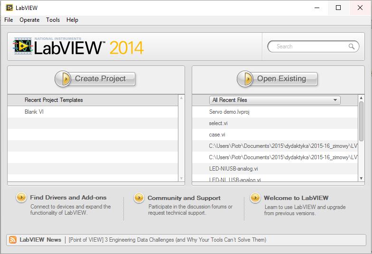This screenshot has height=254, width=372.
Task: Click the LabVIEW News RSS feed icon
Action: pos(13,240)
